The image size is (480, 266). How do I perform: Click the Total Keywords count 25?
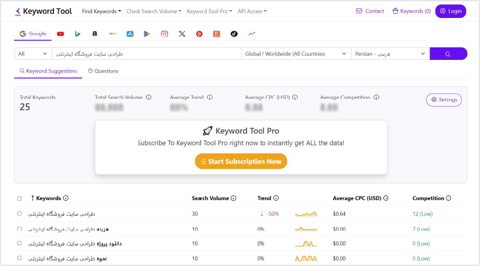point(25,107)
